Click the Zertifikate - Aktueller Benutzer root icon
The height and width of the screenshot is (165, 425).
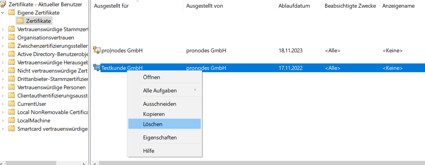click(3, 4)
